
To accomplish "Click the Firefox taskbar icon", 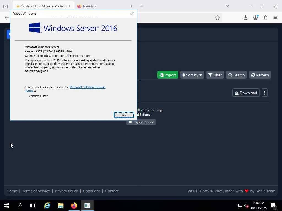I will pyautogui.click(x=74, y=206).
